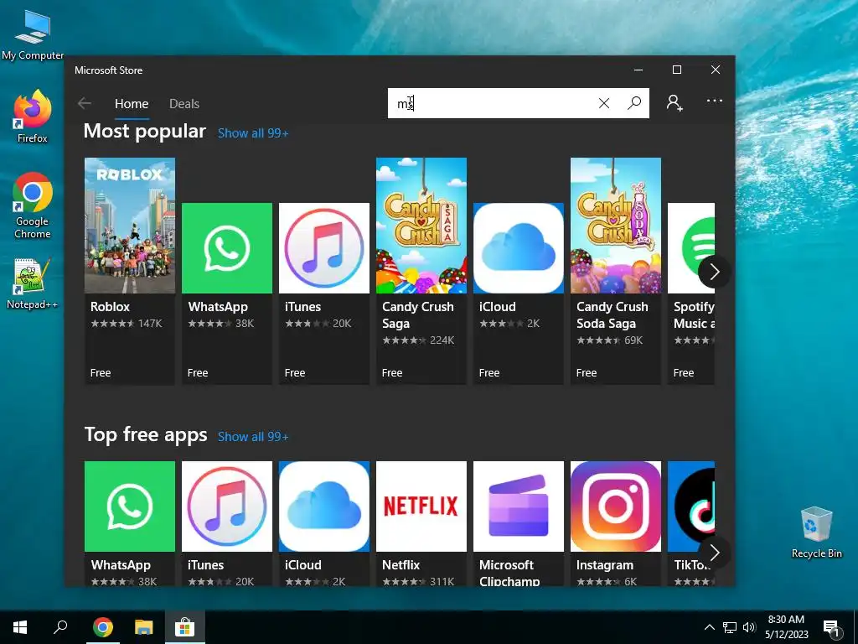Go back with the back arrow
Screen dimensions: 858x644
point(85,103)
